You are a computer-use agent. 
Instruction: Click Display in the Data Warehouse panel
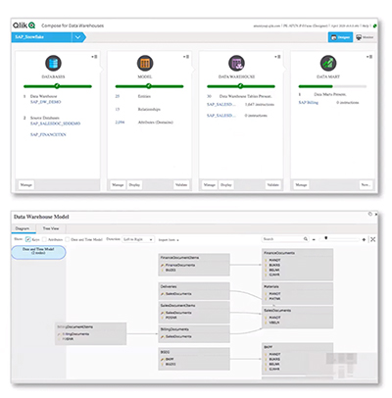[226, 185]
